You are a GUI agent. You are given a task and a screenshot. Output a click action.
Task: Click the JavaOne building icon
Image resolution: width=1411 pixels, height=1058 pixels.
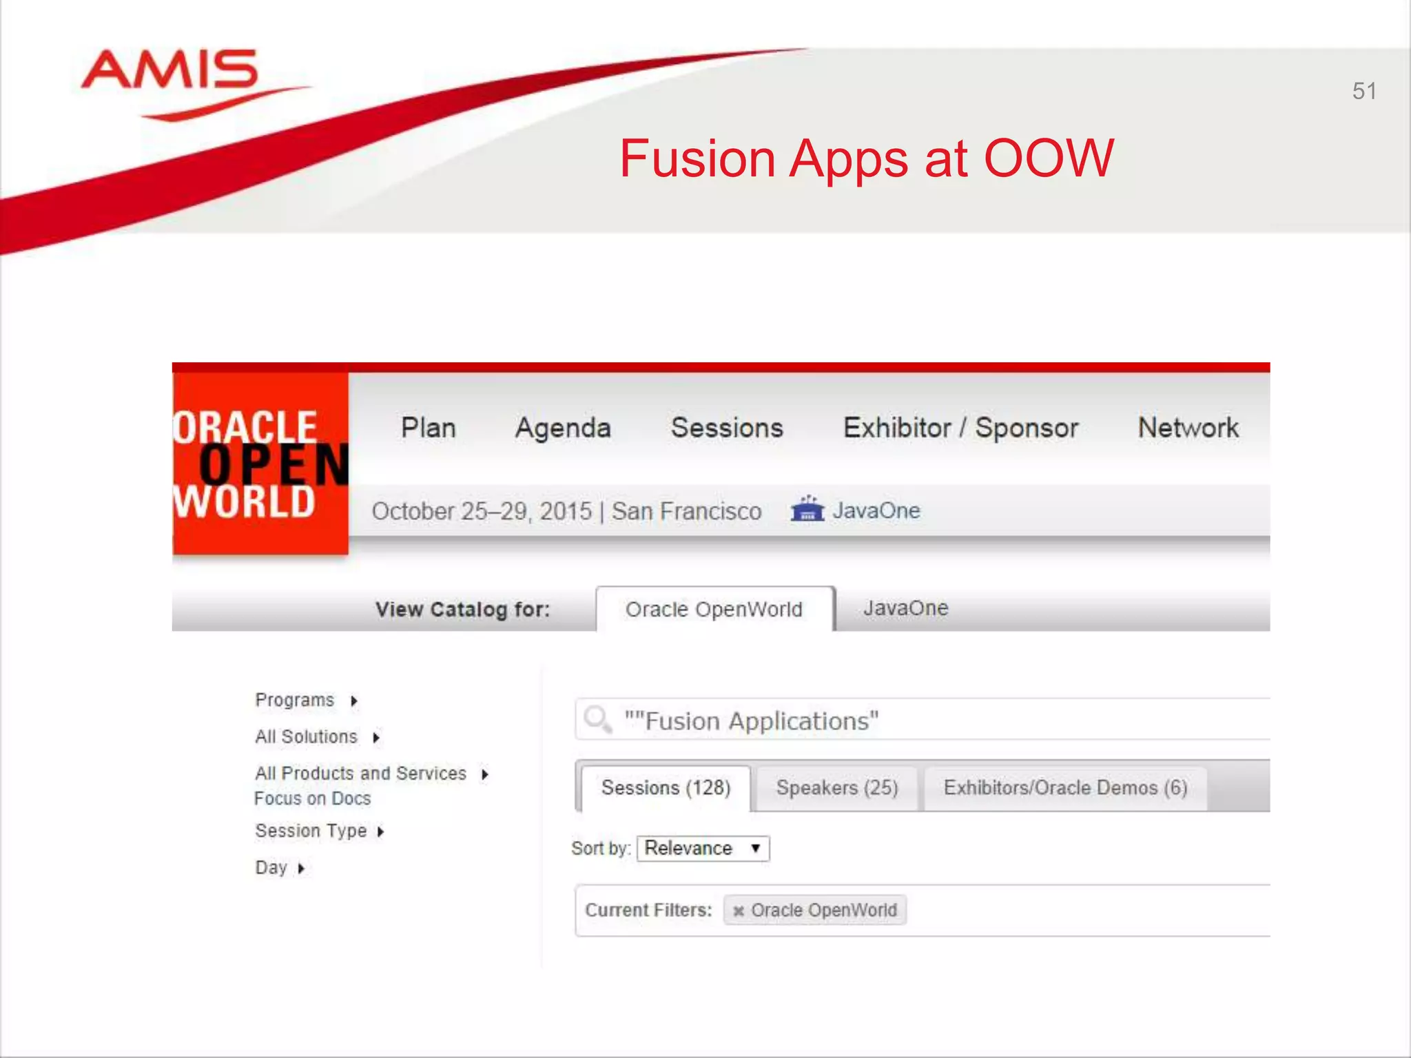coord(807,510)
